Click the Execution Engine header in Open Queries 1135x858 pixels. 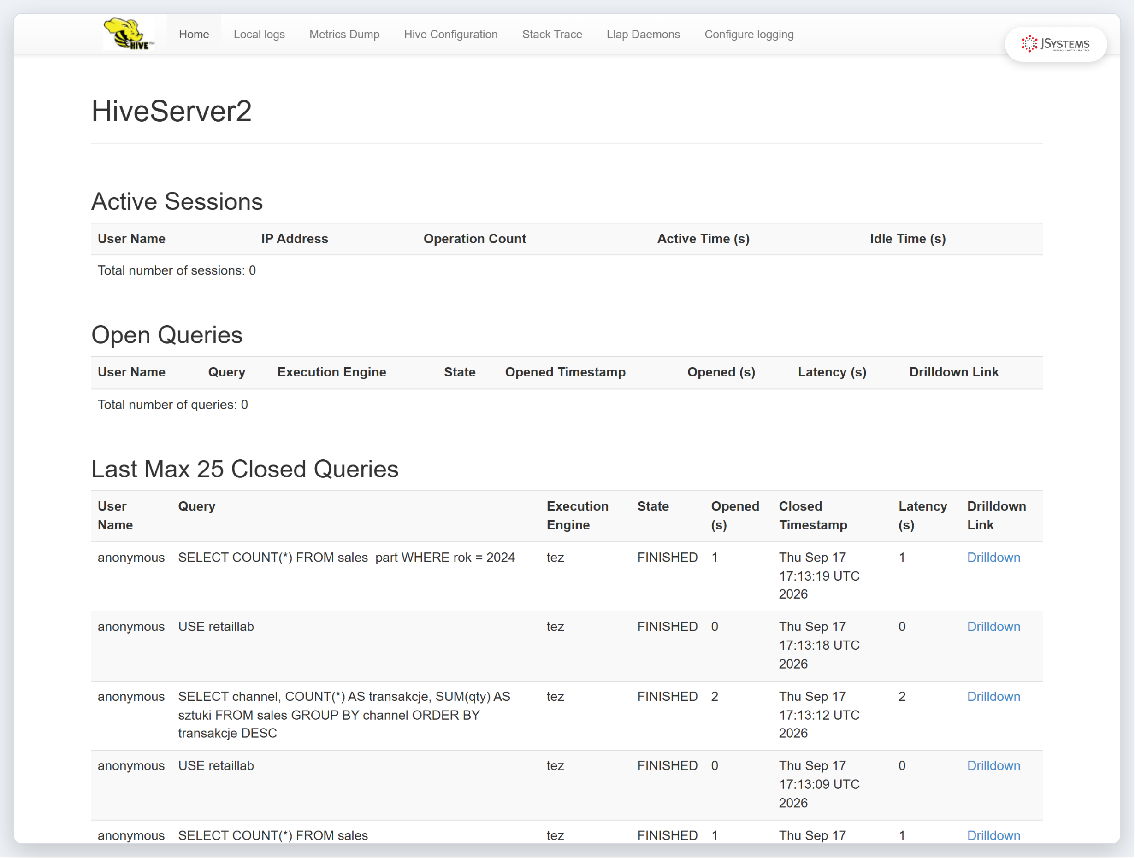pos(331,372)
